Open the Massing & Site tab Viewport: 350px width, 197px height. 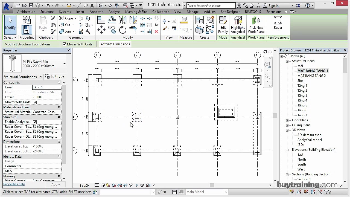pos(136,12)
